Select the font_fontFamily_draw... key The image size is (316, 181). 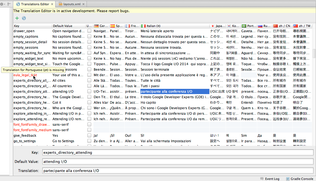(32, 125)
